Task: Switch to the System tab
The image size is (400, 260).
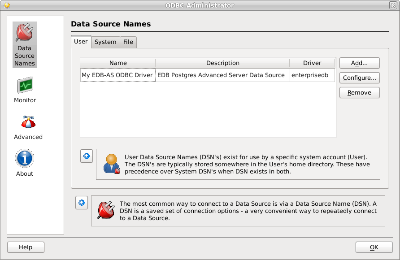Action: 105,42
